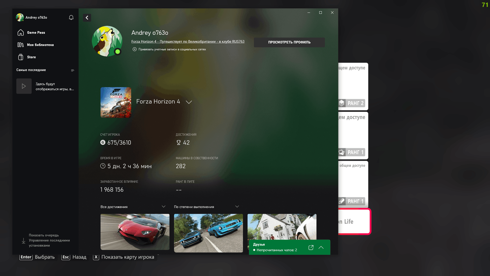Click the large wolf profile avatar

coord(107,41)
